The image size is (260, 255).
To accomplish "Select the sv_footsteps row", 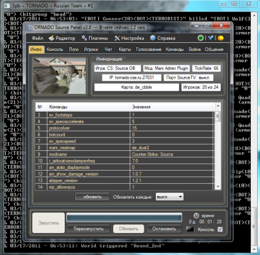I will coord(124,115).
